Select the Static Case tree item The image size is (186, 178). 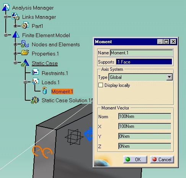pyautogui.click(x=45, y=63)
